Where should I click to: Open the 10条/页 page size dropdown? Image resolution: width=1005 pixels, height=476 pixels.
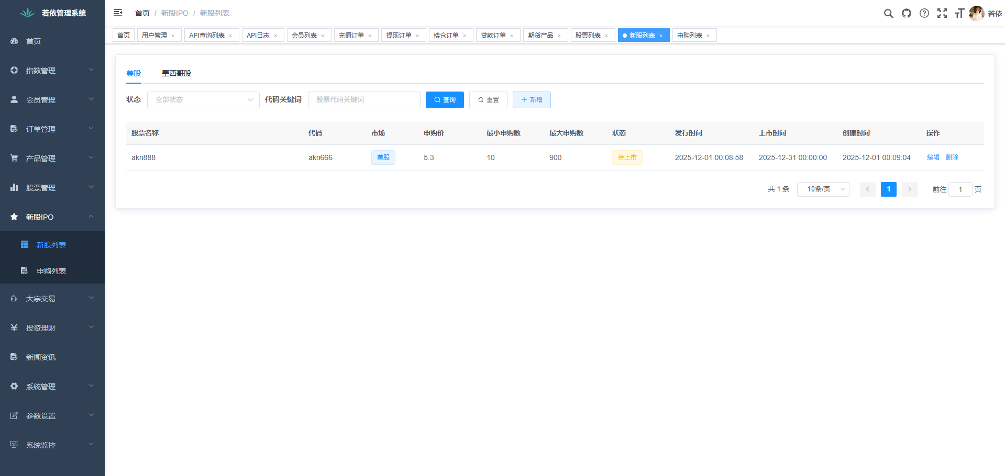pyautogui.click(x=823, y=189)
